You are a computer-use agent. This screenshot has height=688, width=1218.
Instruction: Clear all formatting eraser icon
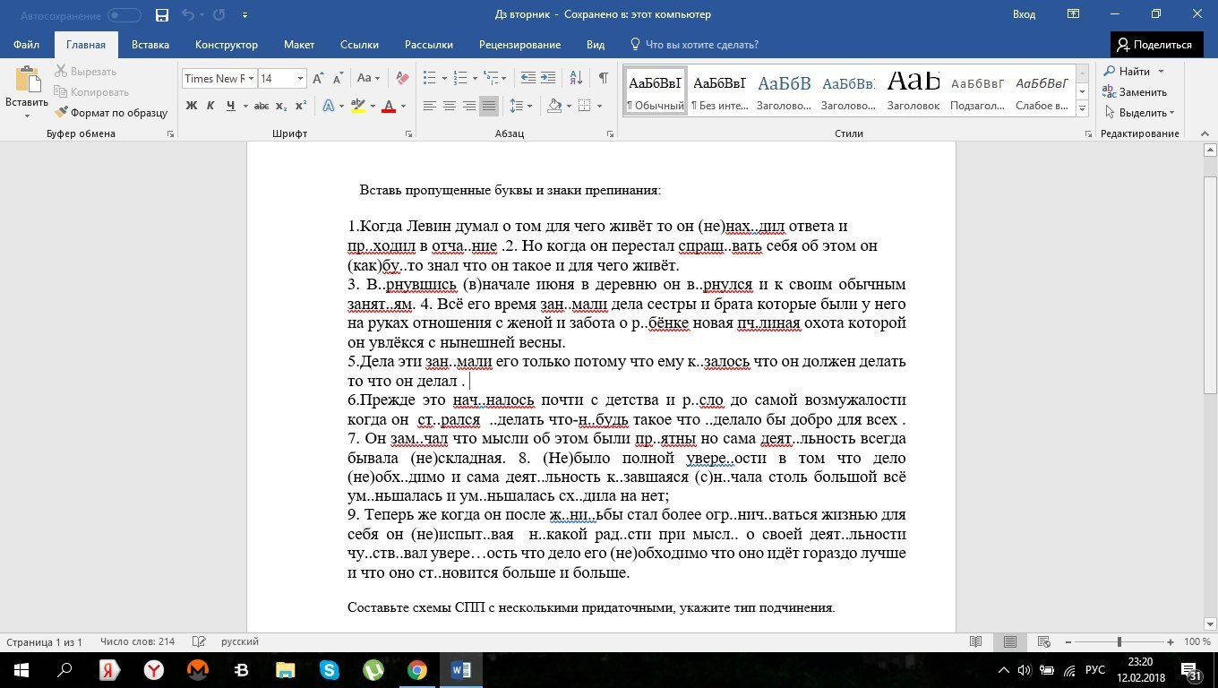click(402, 79)
